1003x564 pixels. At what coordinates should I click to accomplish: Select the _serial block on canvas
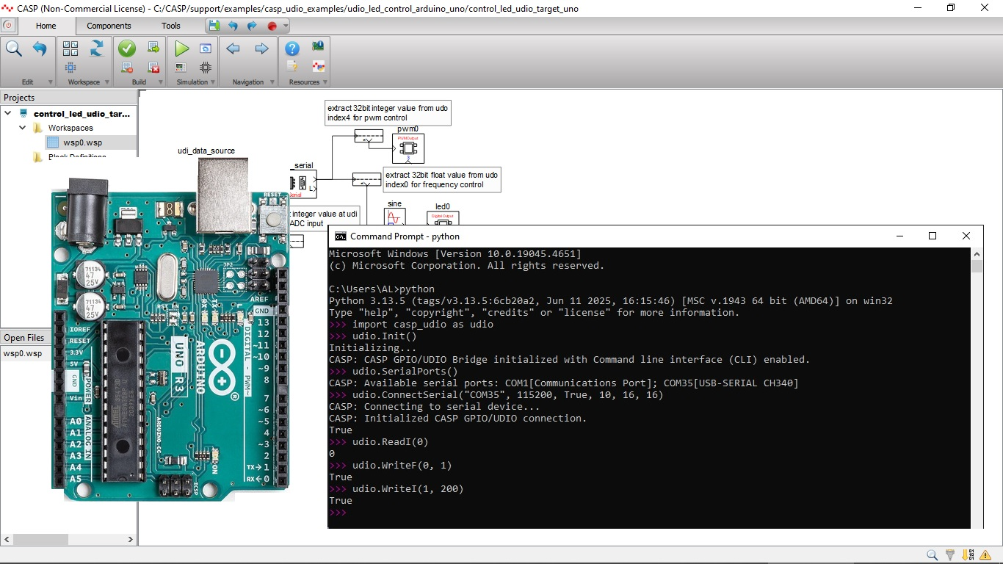[x=303, y=184]
